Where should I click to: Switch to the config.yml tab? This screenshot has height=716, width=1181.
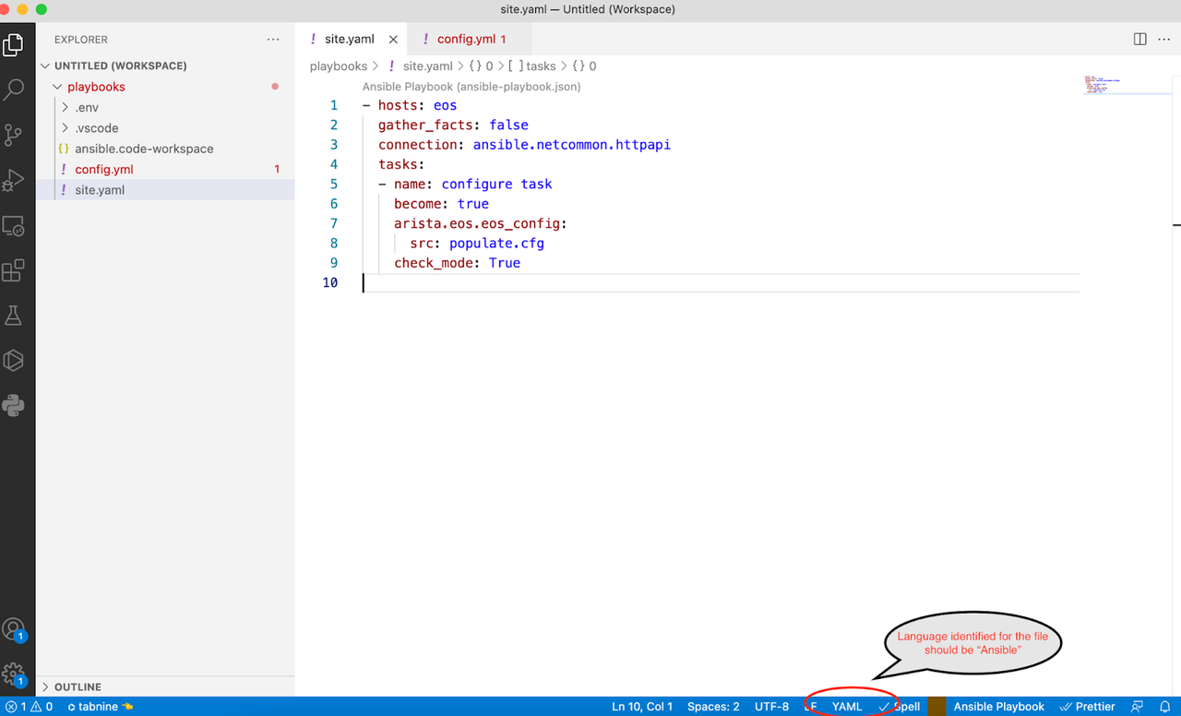pos(469,38)
